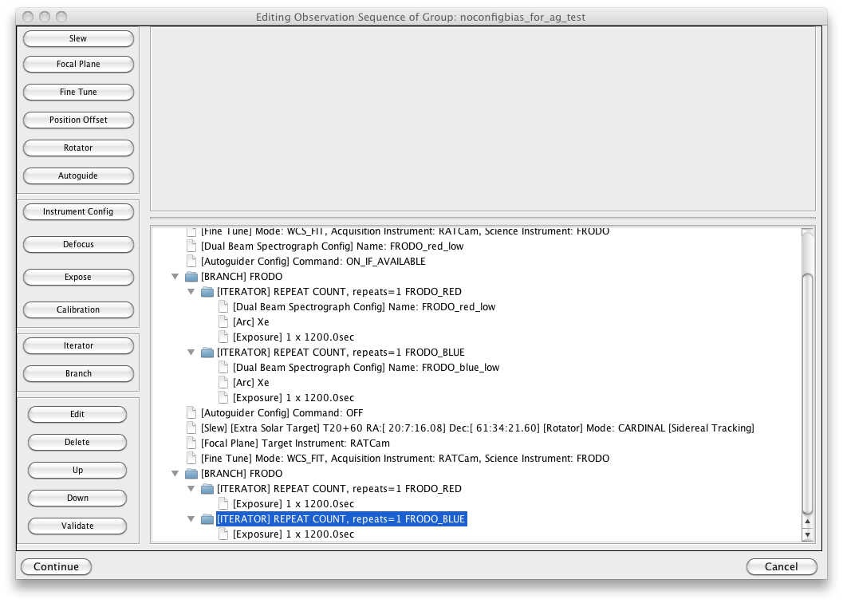Collapse FRODO_RED iterator just above highlighted row
This screenshot has width=843, height=603.
pyautogui.click(x=191, y=488)
